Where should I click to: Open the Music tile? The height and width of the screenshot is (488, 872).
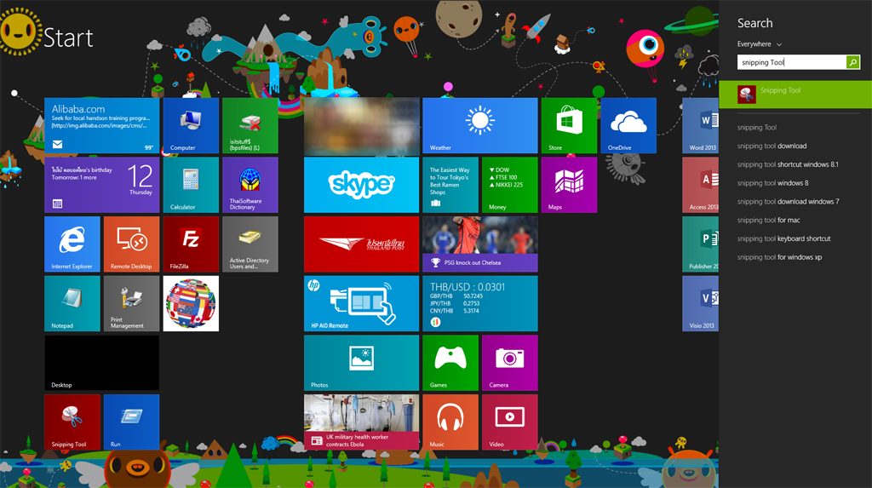coord(450,422)
